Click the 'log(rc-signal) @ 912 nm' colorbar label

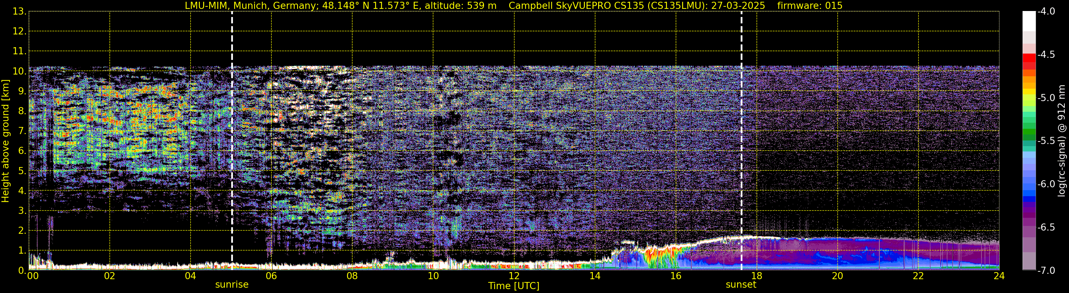point(1062,141)
